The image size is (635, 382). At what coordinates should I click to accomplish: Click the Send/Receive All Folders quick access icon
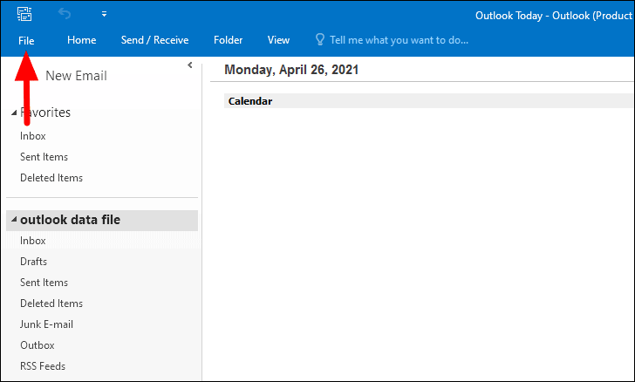point(24,14)
